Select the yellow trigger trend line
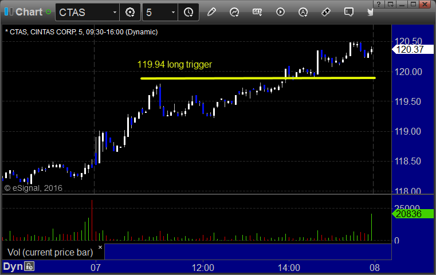This screenshot has height=275, width=436. click(258, 78)
